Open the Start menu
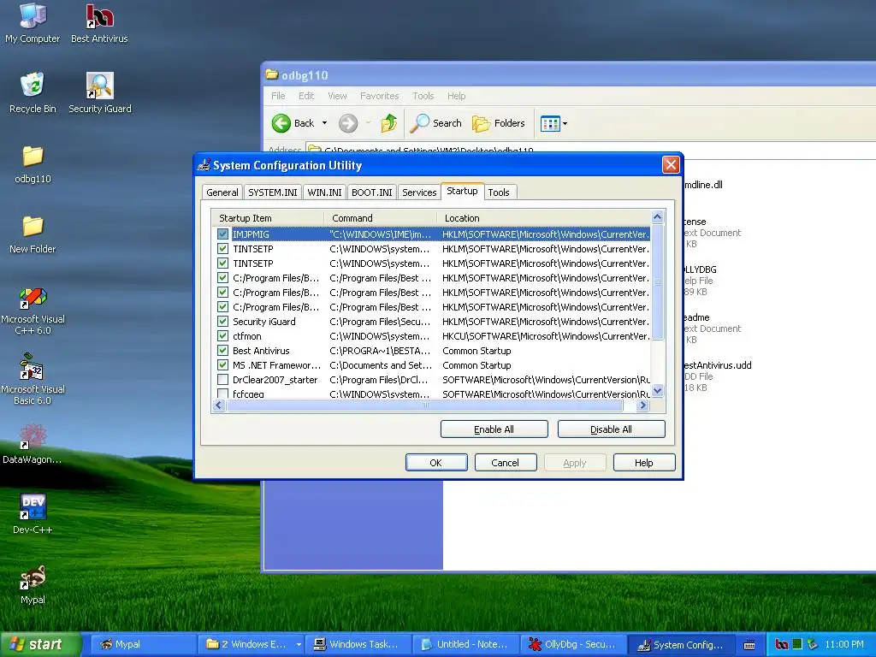This screenshot has height=657, width=876. (40, 644)
